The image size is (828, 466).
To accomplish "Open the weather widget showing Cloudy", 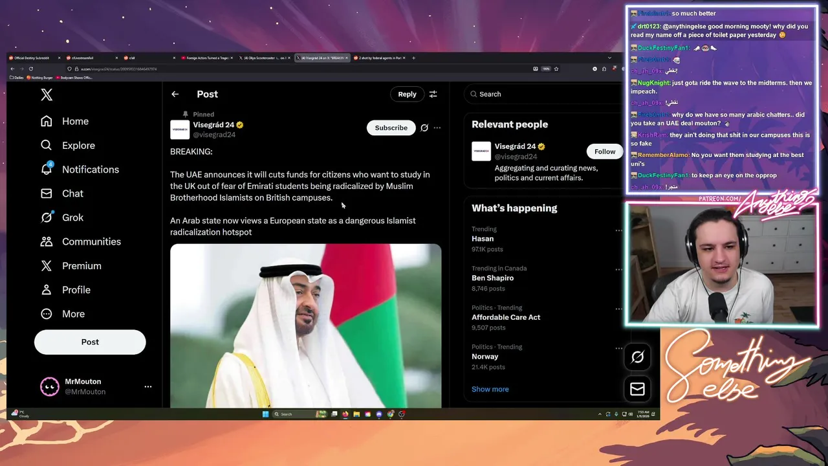I will (x=21, y=414).
